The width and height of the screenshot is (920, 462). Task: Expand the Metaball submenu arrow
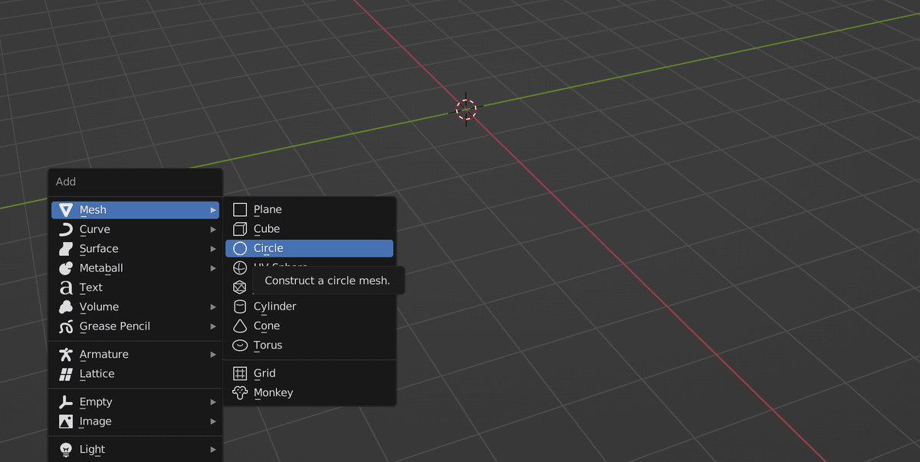click(213, 268)
